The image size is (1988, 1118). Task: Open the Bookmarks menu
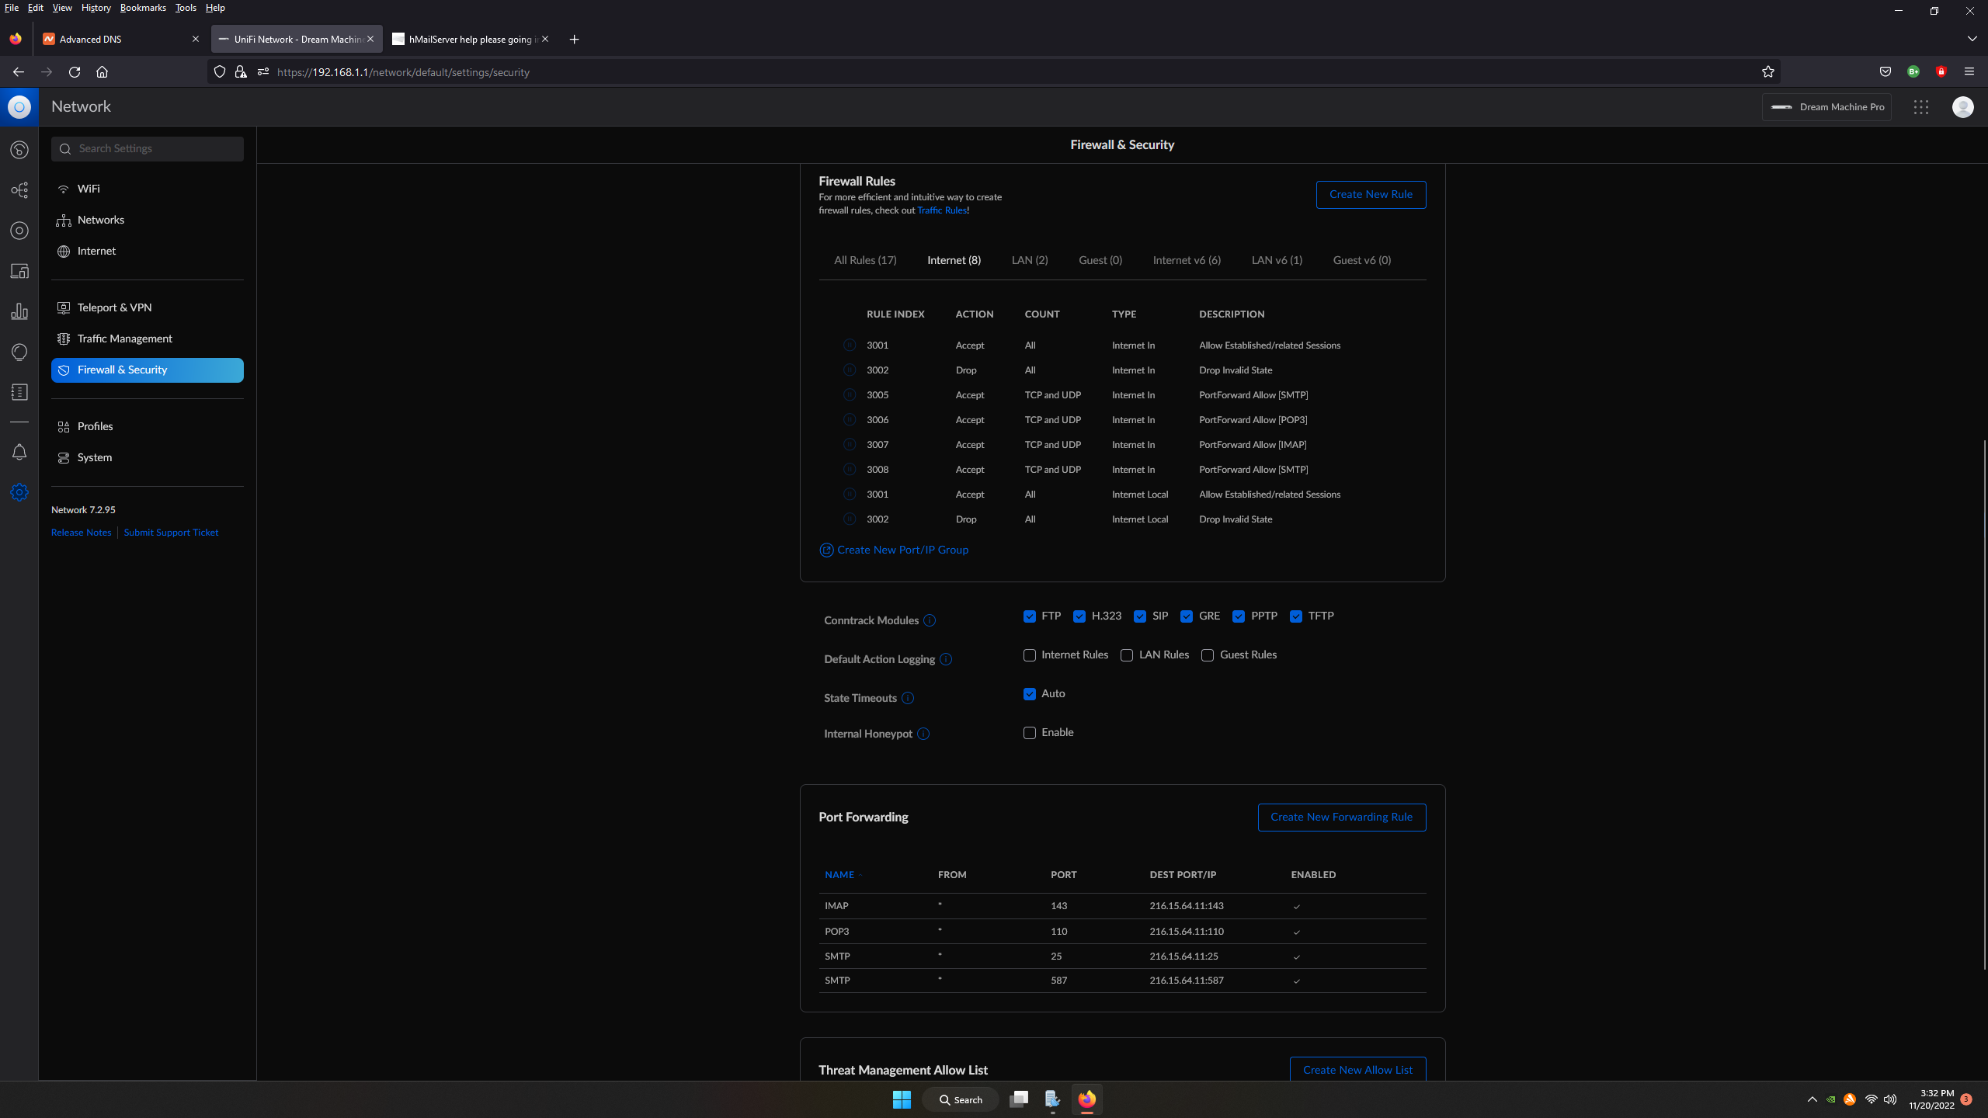(x=143, y=8)
